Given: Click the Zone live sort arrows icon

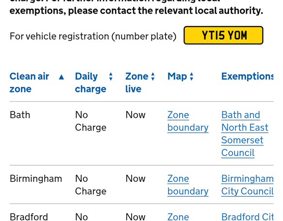Looking at the screenshot, I should click(x=153, y=77).
